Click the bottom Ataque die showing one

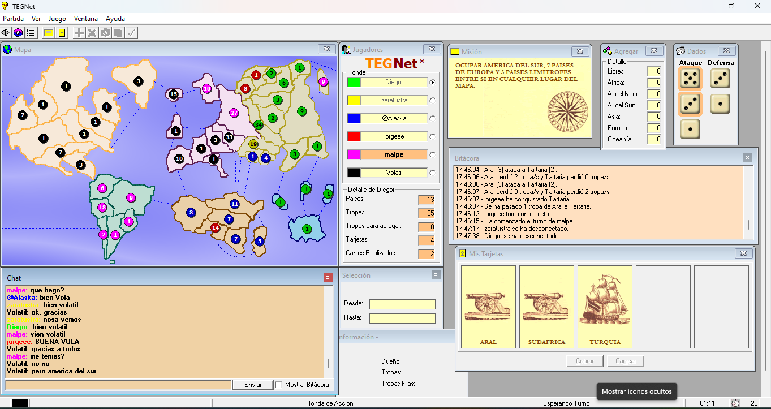click(690, 129)
